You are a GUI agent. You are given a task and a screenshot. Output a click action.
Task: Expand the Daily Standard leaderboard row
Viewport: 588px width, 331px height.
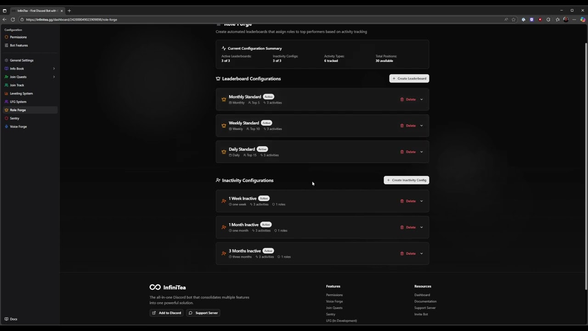pos(421,152)
